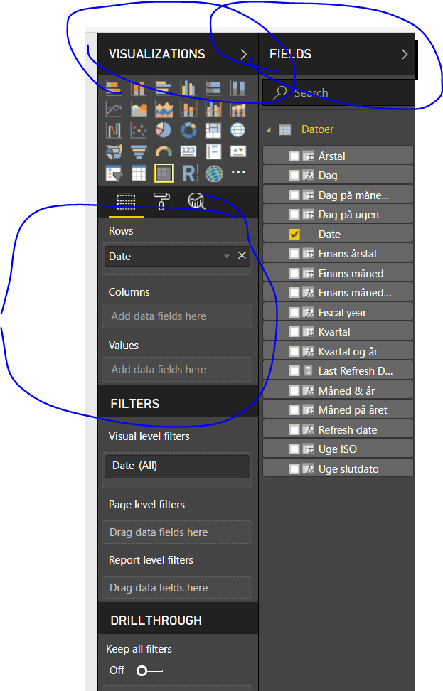Select the Datoer table name
This screenshot has width=443, height=691.
tap(317, 129)
